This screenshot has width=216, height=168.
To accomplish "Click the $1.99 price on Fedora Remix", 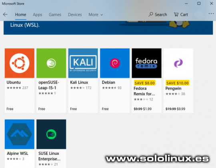I will [147, 109].
